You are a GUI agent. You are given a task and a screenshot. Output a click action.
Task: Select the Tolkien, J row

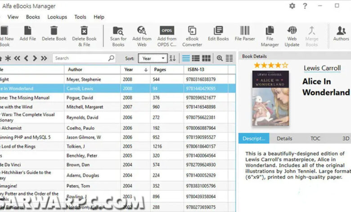118,146
